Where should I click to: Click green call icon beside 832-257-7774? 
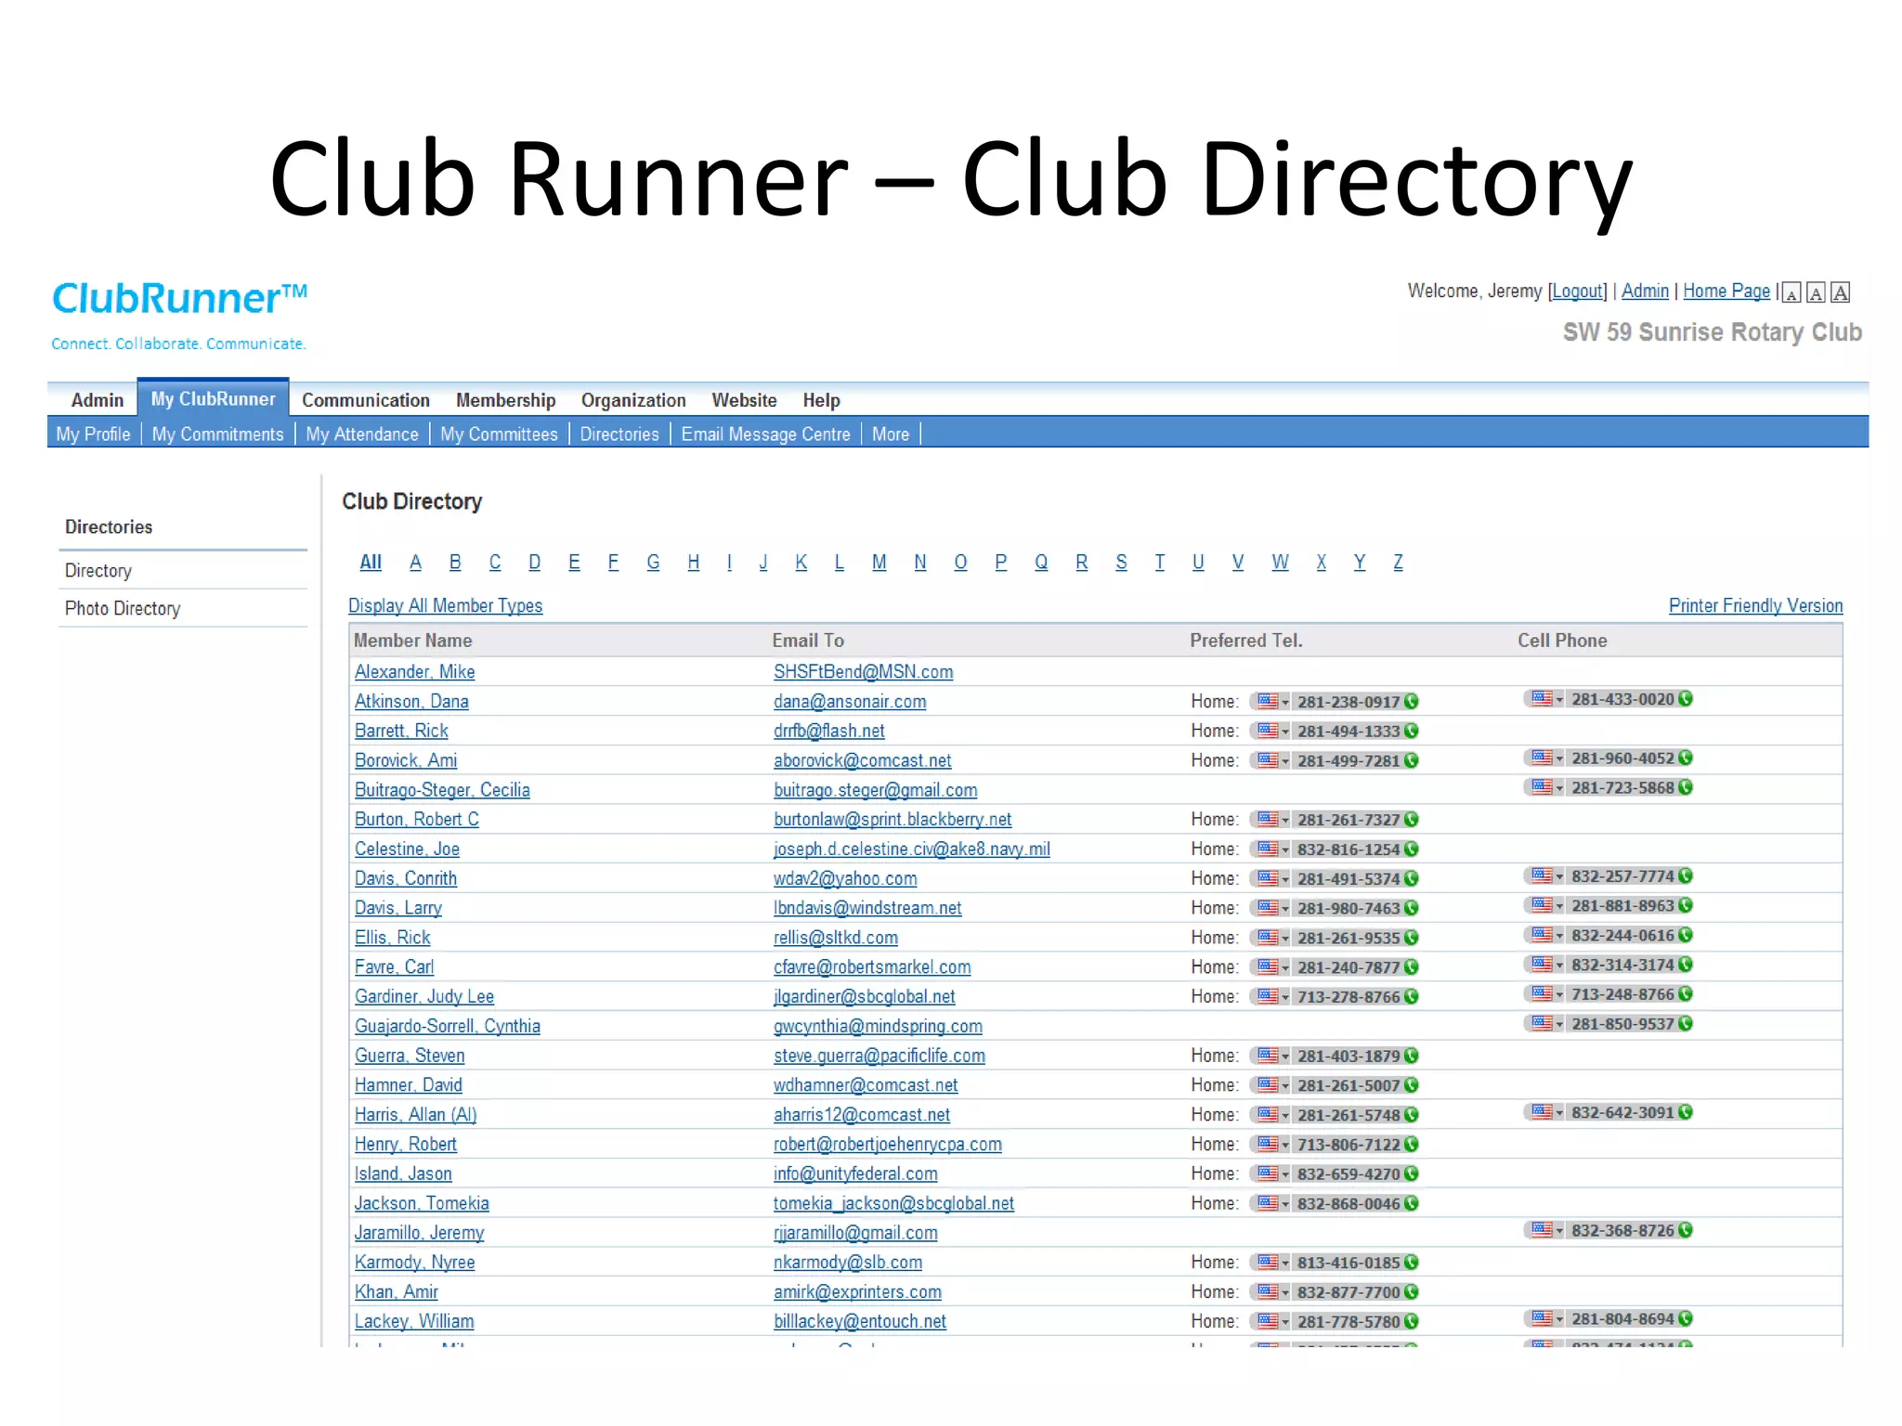[x=1686, y=876]
